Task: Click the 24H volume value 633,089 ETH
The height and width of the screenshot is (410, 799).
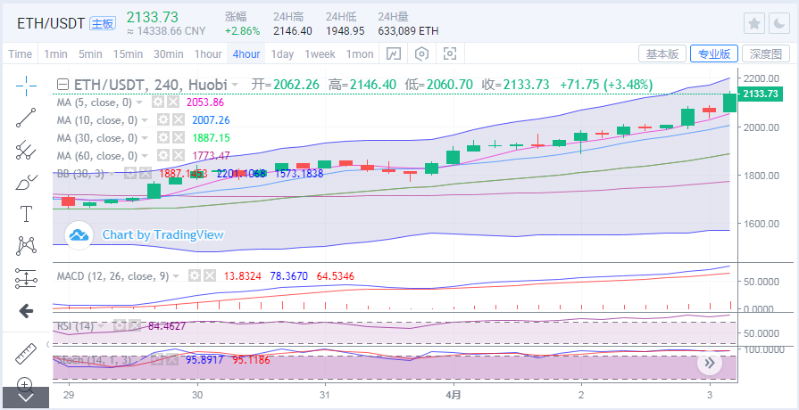Action: click(408, 31)
